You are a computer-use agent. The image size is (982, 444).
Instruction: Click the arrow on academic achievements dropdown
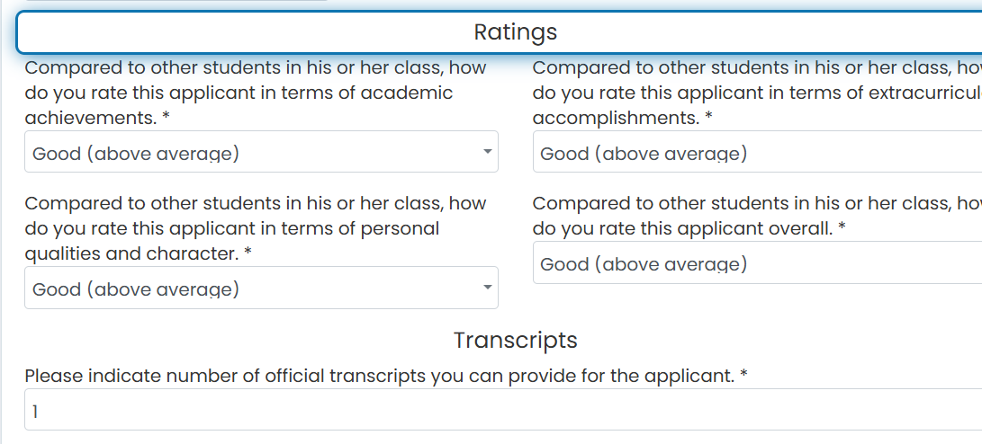click(487, 151)
